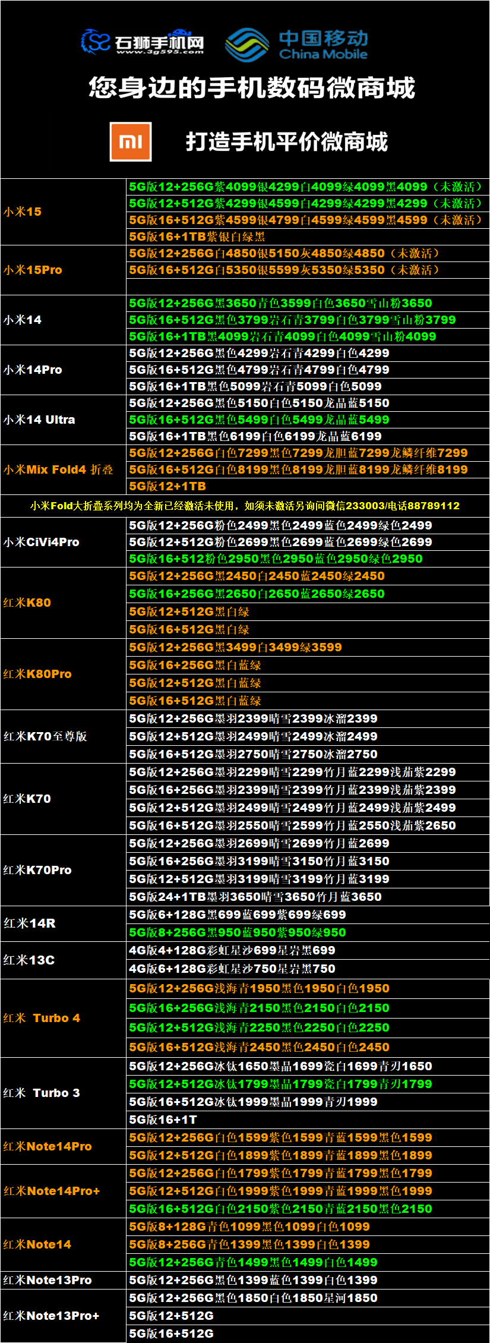The height and width of the screenshot is (1343, 490).
Task: Click the row 5G版16+512G墨羽2750晴雪2750
Action: coord(308,754)
